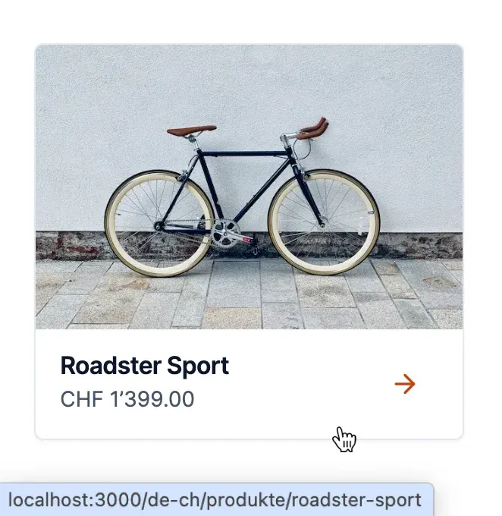This screenshot has width=502, height=516.
Task: Click the status bar URL preview
Action: pos(216,499)
